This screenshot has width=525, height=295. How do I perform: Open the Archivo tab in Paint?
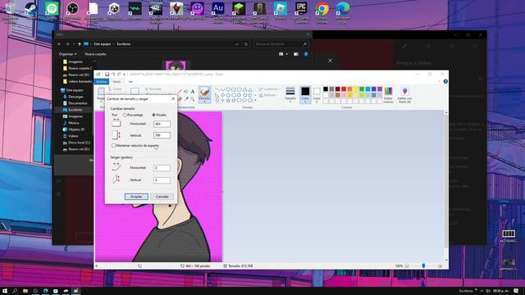[x=102, y=82]
